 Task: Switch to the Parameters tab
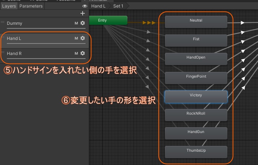pyautogui.click(x=31, y=6)
